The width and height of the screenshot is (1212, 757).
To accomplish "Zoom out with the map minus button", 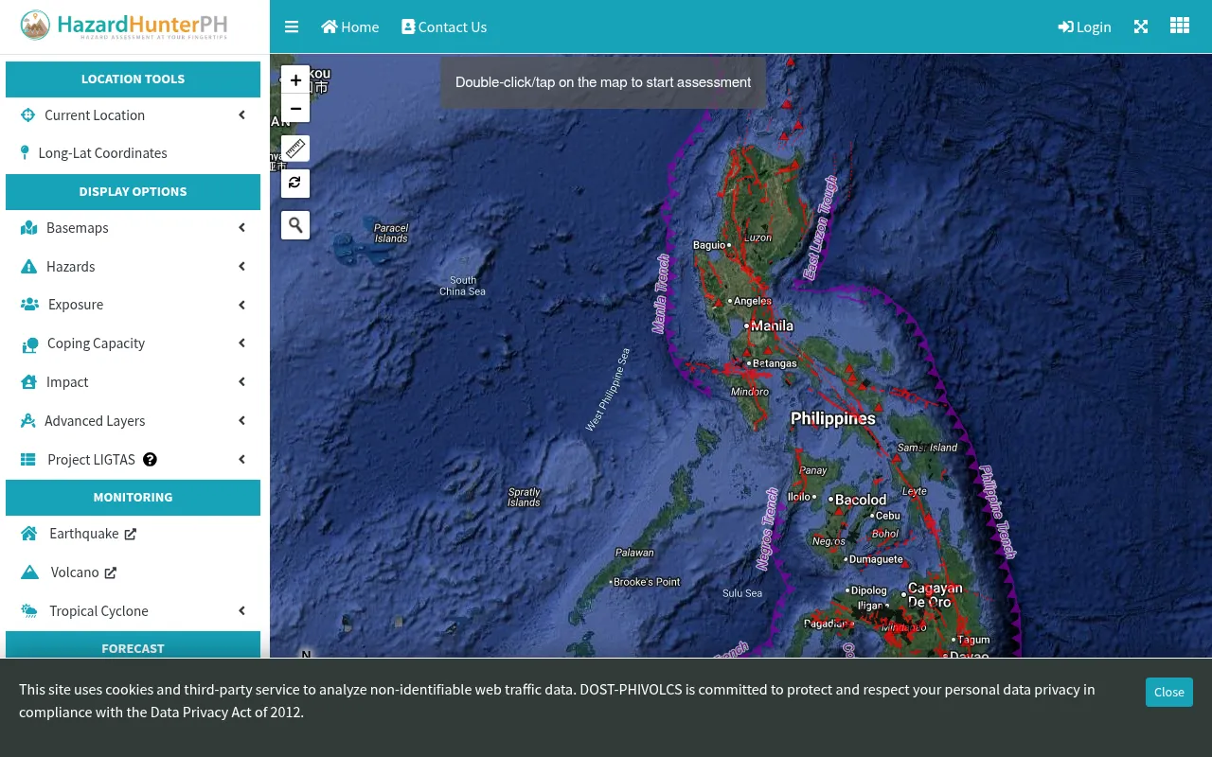I will click(295, 109).
